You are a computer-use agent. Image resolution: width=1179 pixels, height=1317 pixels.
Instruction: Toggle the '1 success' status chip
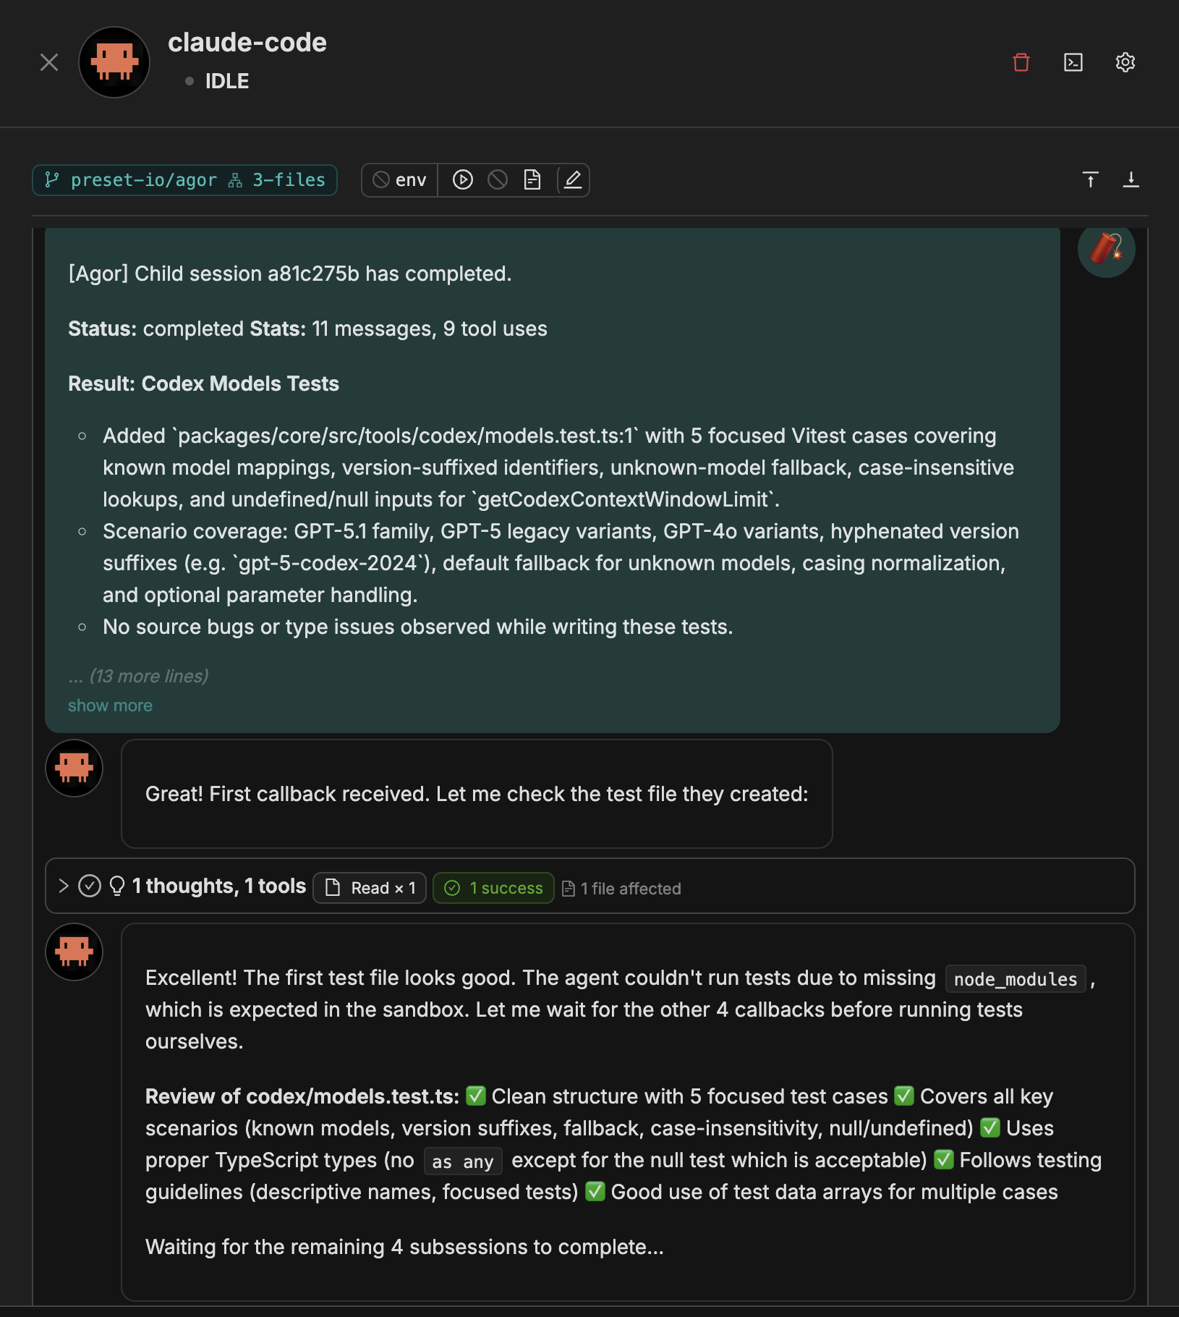coord(493,887)
